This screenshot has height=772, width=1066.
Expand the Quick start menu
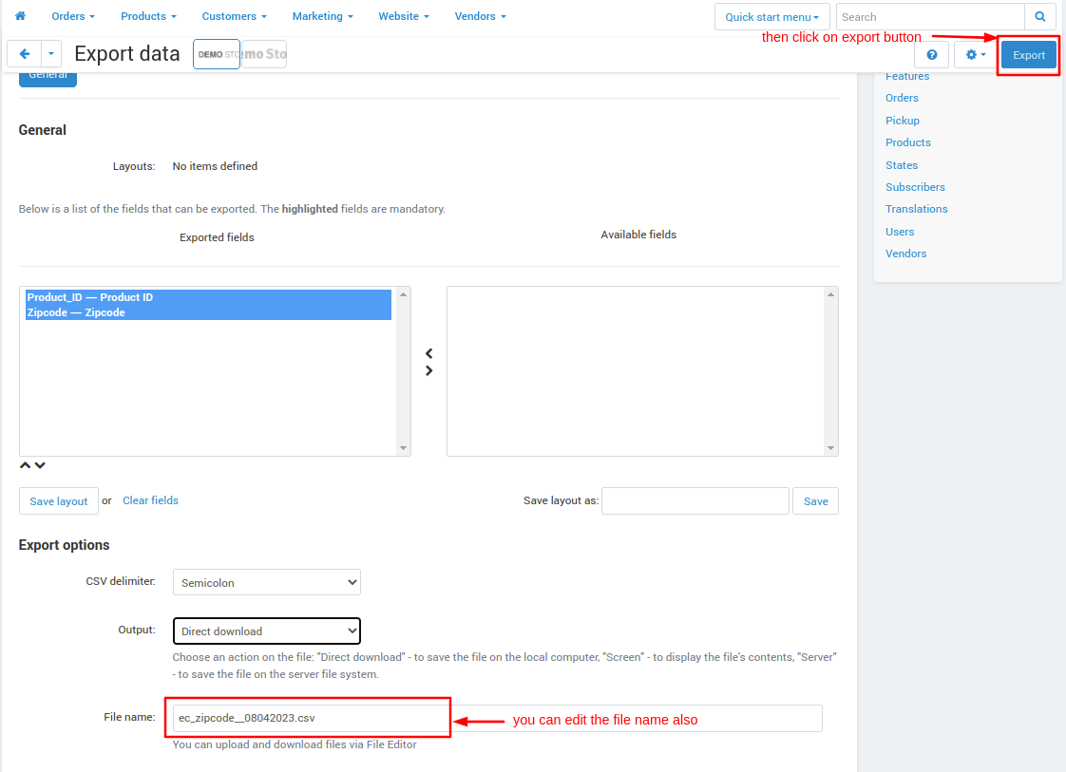coord(771,17)
